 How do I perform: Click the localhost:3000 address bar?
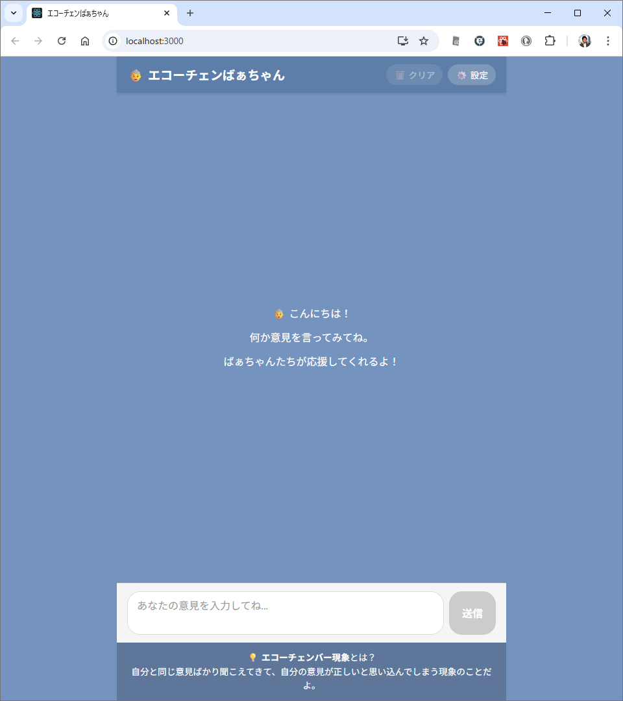(x=260, y=41)
